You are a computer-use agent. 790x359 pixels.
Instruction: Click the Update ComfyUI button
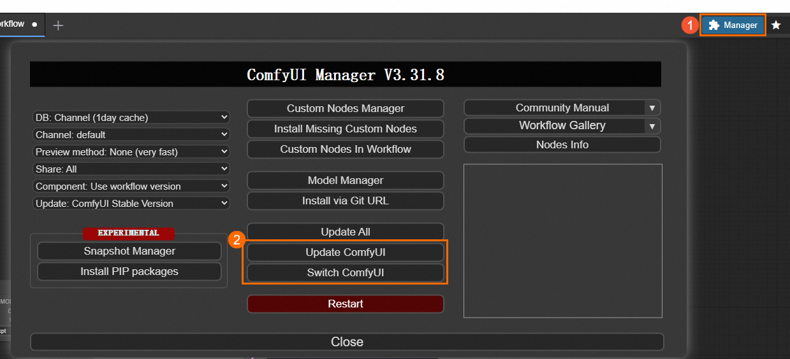[x=346, y=252]
